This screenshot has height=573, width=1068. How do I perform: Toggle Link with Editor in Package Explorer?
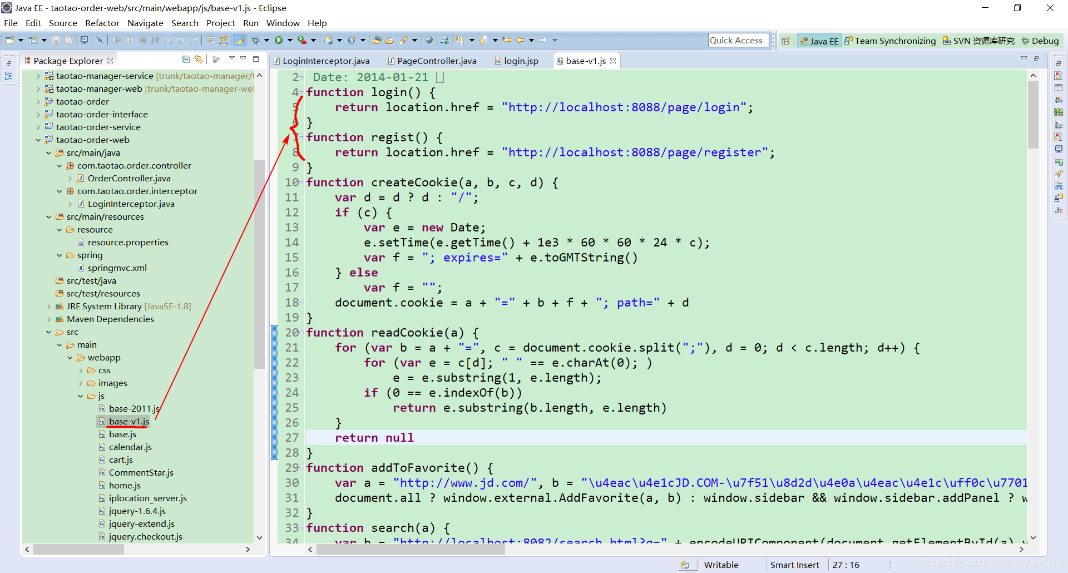click(x=199, y=60)
